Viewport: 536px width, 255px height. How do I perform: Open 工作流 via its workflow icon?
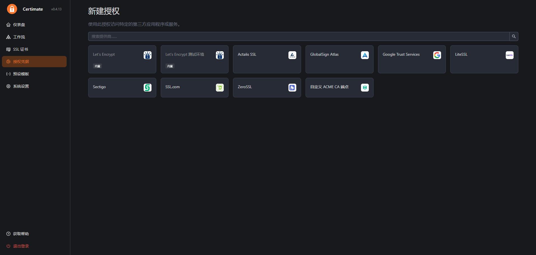[x=8, y=37]
